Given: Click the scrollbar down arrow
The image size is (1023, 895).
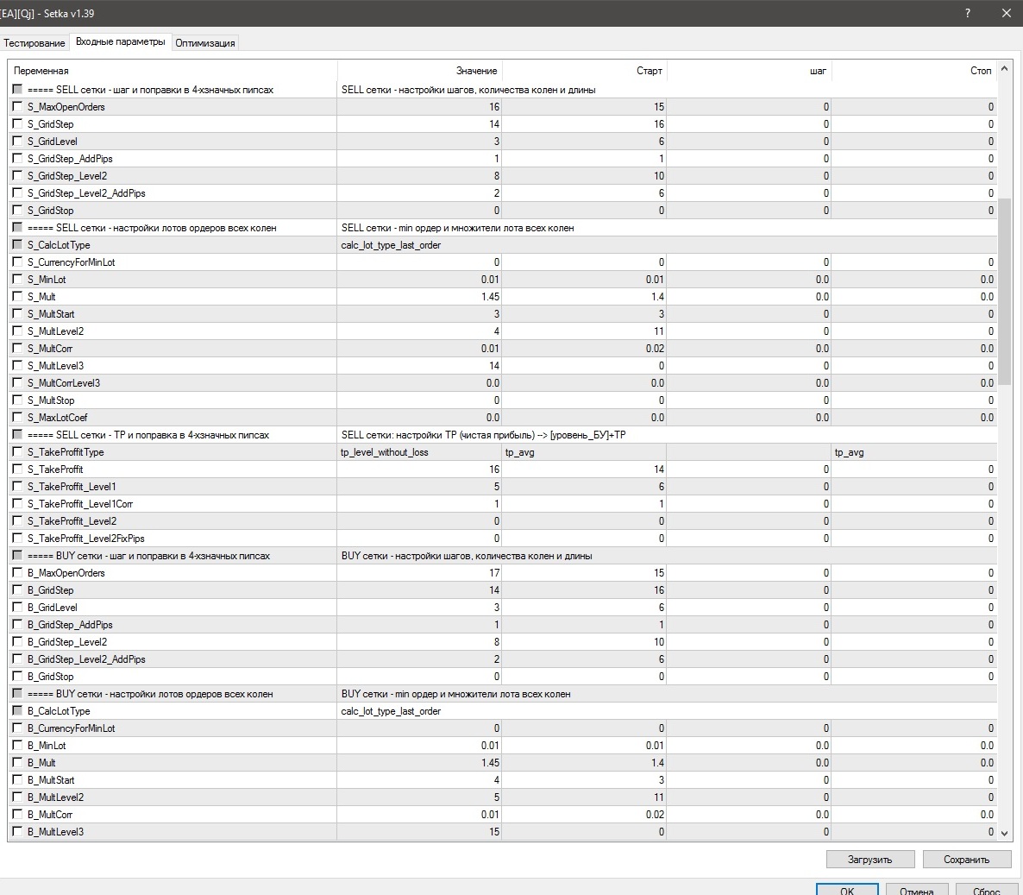Looking at the screenshot, I should tap(1005, 833).
